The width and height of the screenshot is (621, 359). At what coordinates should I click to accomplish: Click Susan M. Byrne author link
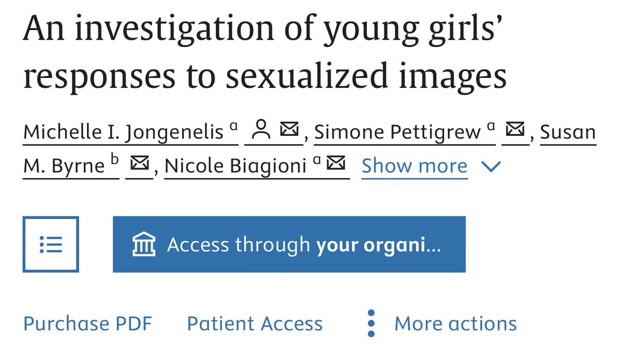(x=309, y=149)
